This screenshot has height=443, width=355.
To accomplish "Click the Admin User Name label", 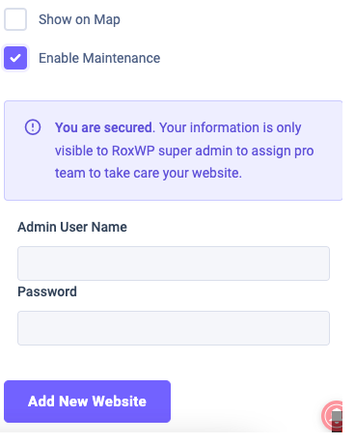I will pyautogui.click(x=72, y=227).
